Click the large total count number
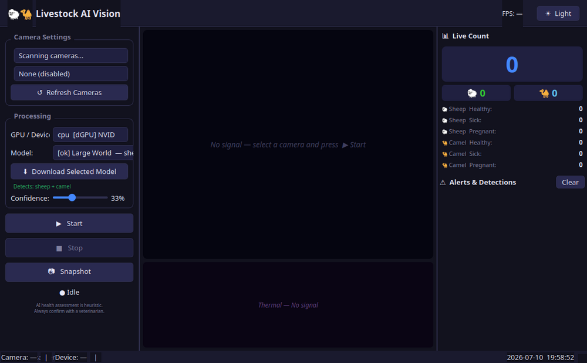This screenshot has height=363, width=587. pyautogui.click(x=512, y=65)
